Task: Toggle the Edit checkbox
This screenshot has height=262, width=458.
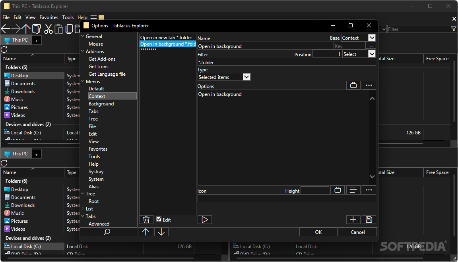Action: (159, 219)
